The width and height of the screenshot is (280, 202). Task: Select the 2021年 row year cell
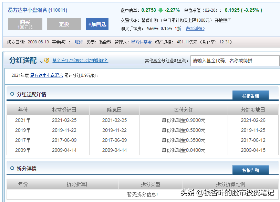tap(23, 120)
